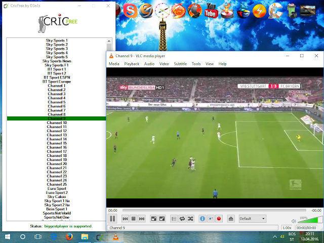Screen dimensions: 324x243
Task: Click the eject button in VLC
Action: [x=231, y=219]
